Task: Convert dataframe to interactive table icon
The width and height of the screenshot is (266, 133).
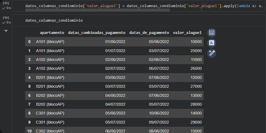Action: (x=211, y=33)
